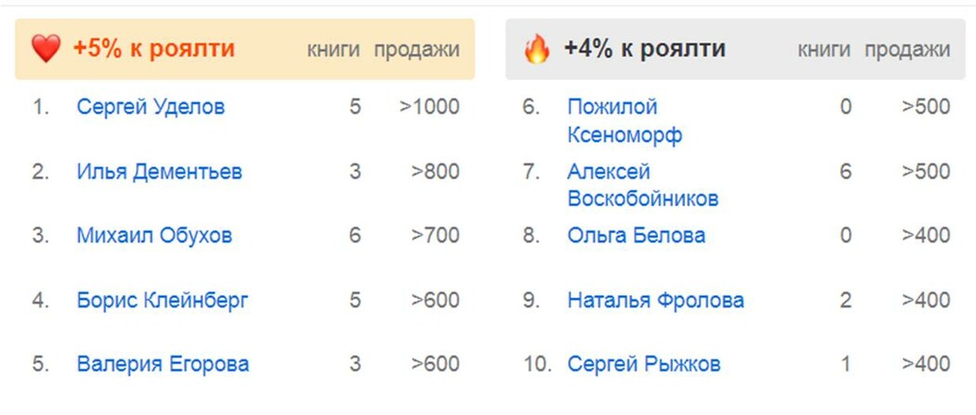Viewport: 976px width, 415px height.
Task: Visit Наталья Фролова profile link
Action: tap(655, 300)
